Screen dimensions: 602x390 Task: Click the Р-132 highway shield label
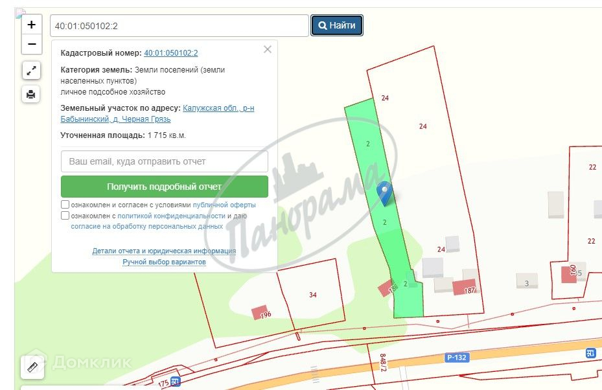456,358
